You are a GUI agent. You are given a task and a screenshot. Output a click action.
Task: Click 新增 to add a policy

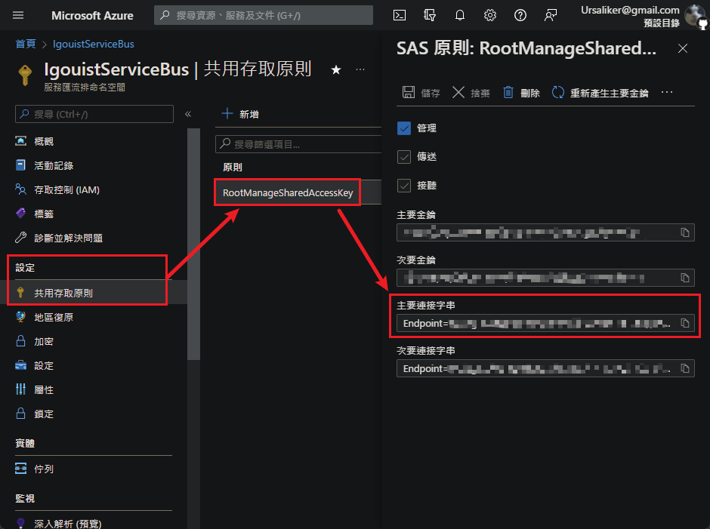click(x=240, y=114)
